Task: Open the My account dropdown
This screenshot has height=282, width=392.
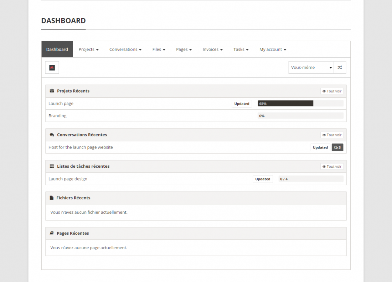Action: tap(272, 49)
